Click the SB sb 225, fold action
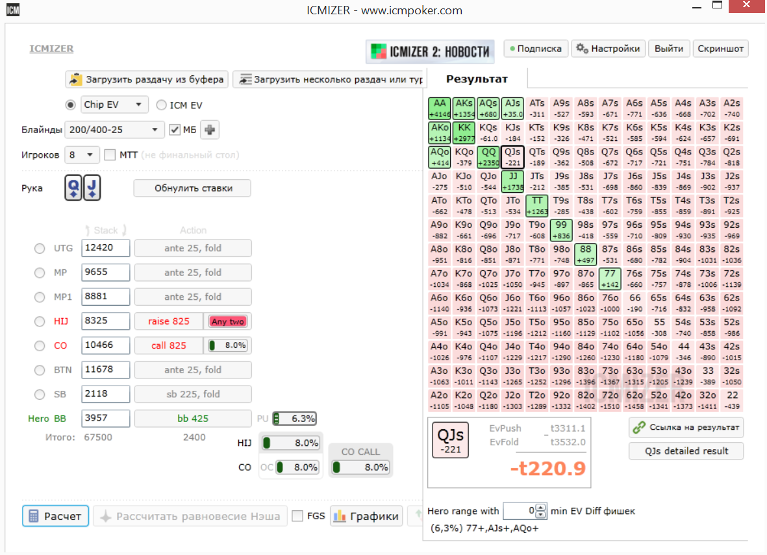The width and height of the screenshot is (767, 555). [193, 394]
